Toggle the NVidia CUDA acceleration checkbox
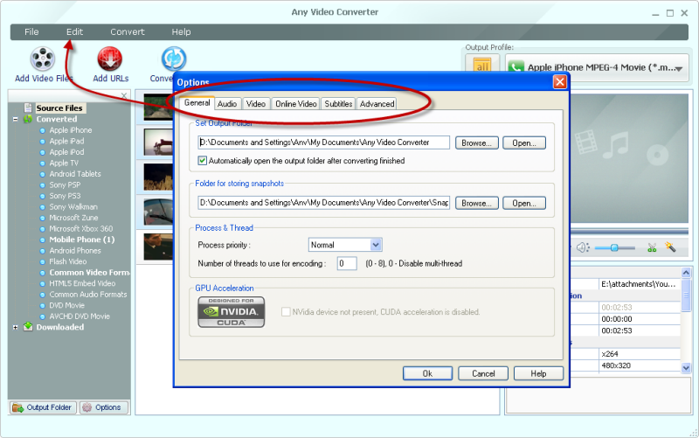The image size is (699, 438). pyautogui.click(x=286, y=312)
